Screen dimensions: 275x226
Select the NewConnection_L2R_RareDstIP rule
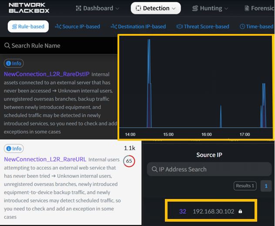(x=46, y=74)
